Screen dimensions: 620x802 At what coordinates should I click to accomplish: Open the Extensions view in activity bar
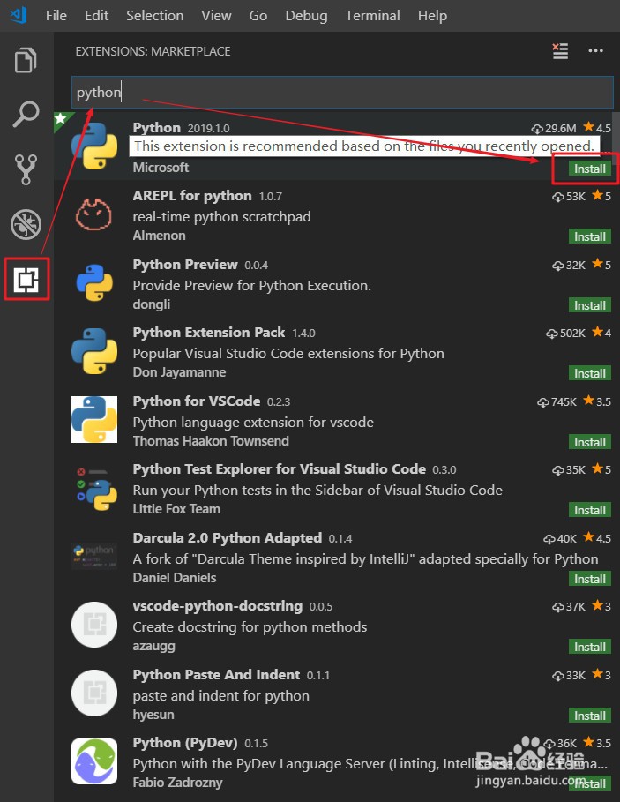point(26,280)
